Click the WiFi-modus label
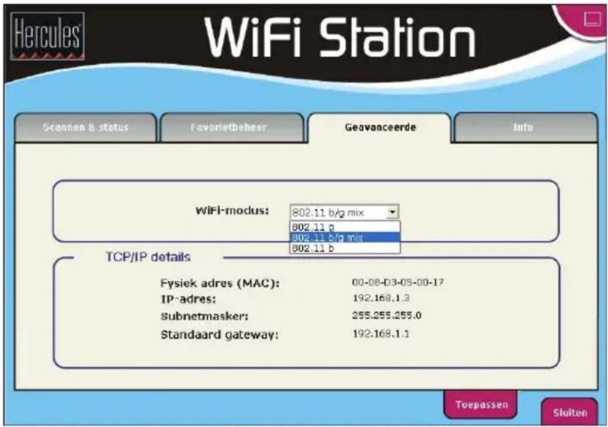Image resolution: width=608 pixels, height=427 pixels. [x=232, y=211]
